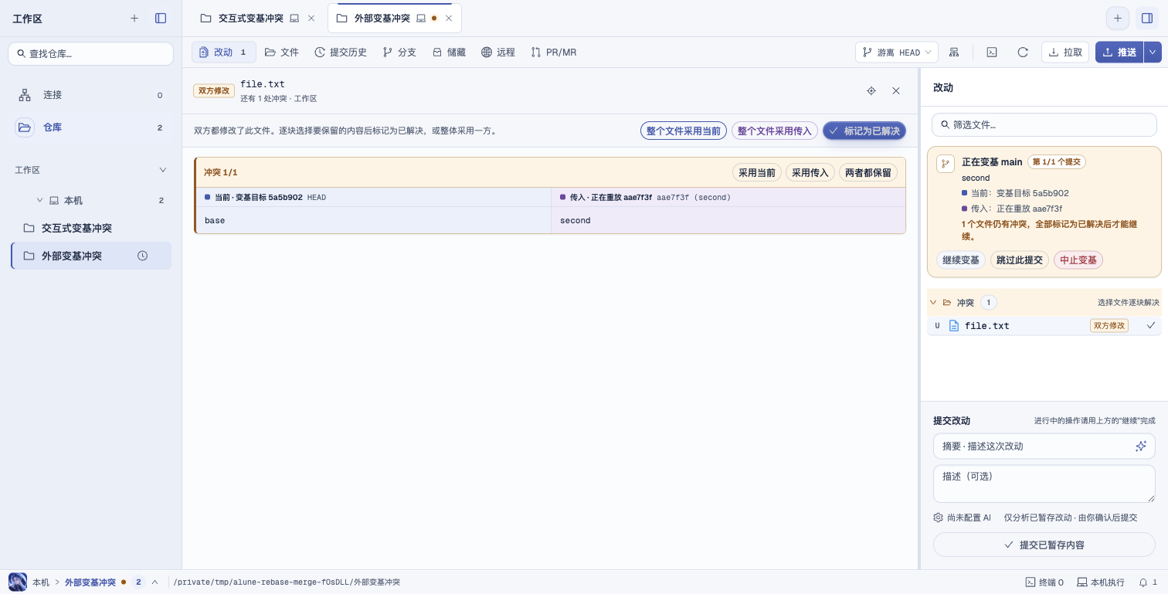Click the avatar icon in status bar
Viewport: 1168px width, 594px height.
(18, 582)
